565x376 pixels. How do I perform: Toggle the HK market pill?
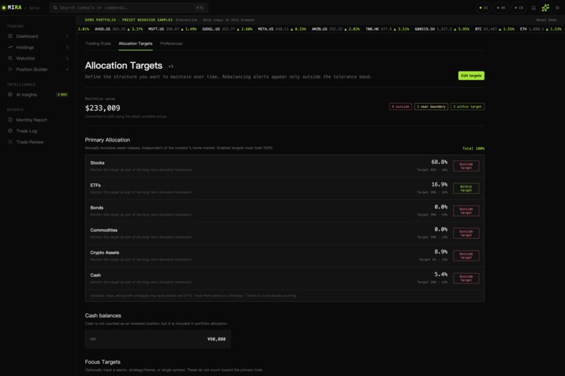tap(501, 8)
